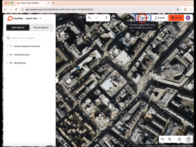Viewport: 196px width, 147px height.
Task: Click the orange Share button
Action: 176,18
